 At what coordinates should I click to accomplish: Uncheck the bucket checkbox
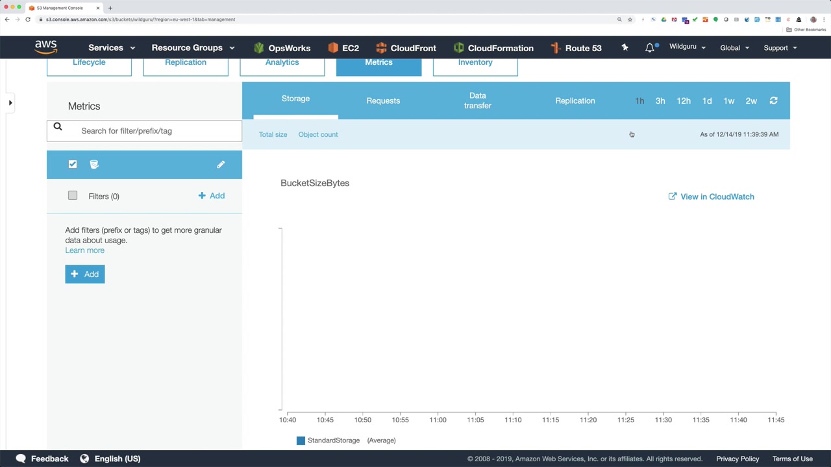73,164
